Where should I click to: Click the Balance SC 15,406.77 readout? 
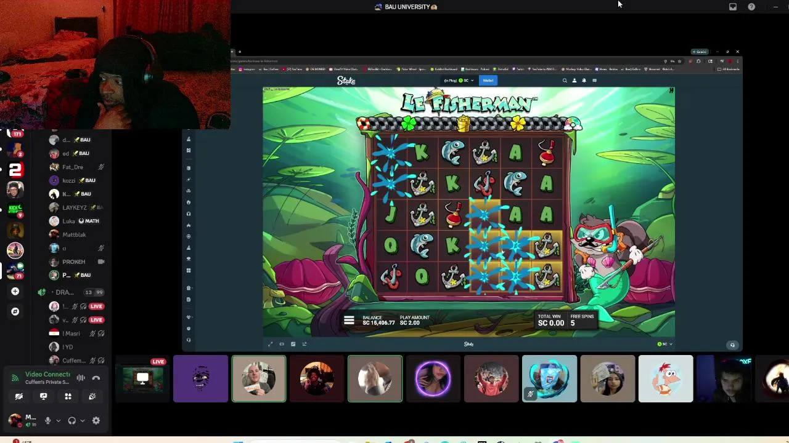point(378,320)
